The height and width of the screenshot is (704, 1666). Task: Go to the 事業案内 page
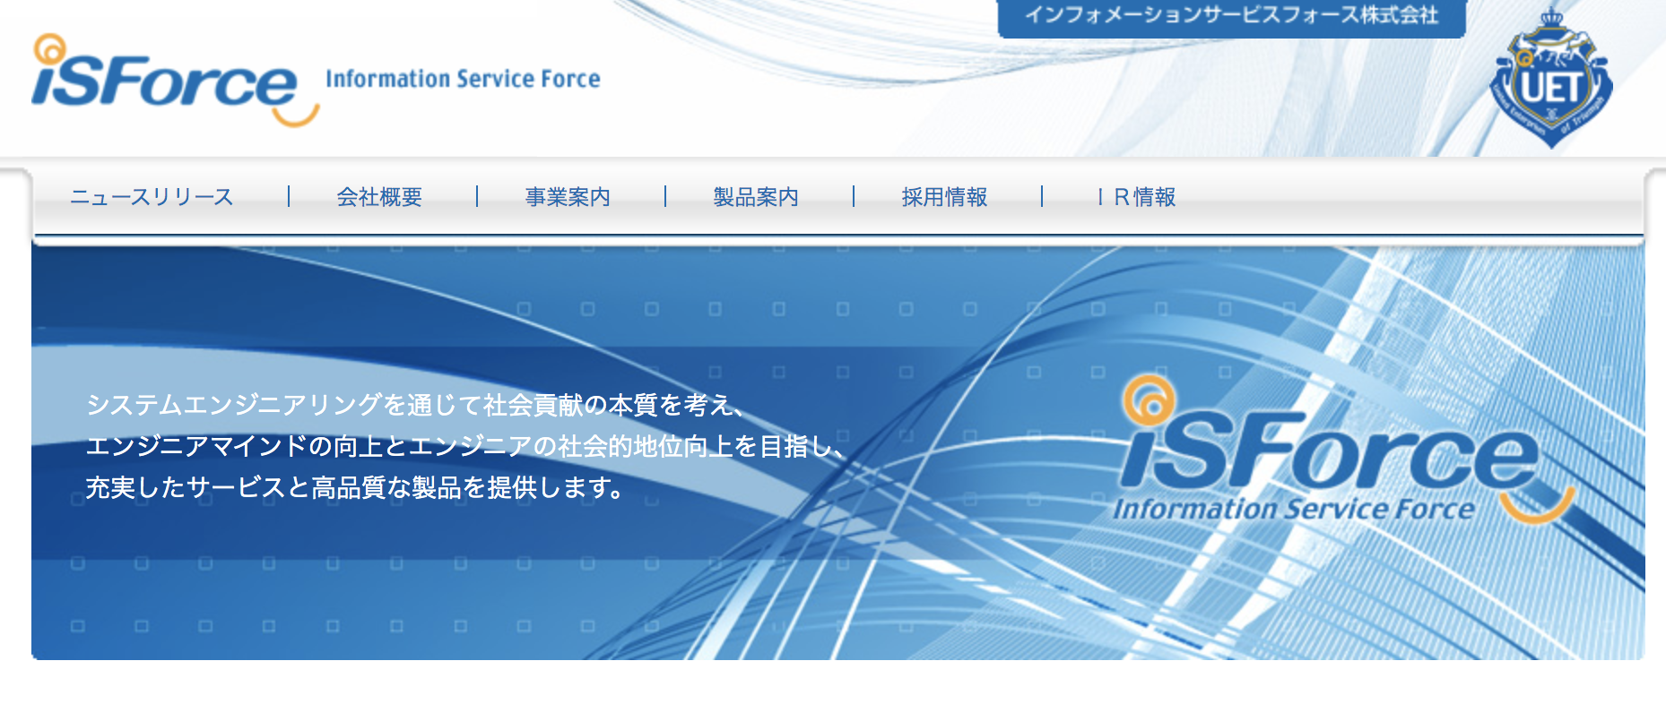click(x=568, y=197)
